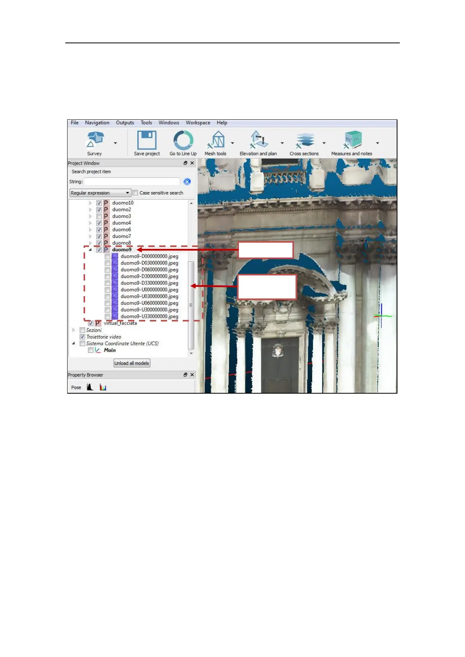This screenshot has height=657, width=465.
Task: Click the Pose label in Property Browser
Action: 76,387
